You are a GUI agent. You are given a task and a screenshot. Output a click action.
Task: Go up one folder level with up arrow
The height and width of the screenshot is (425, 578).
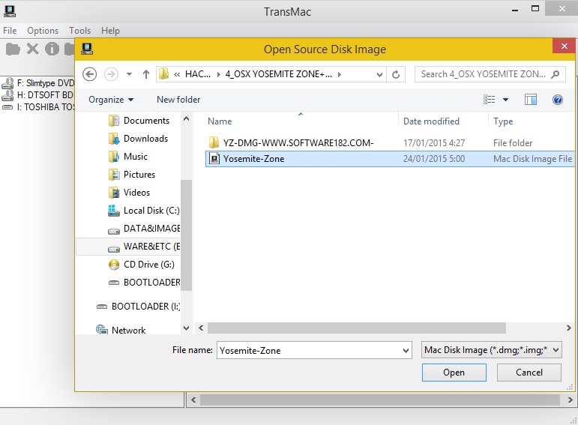[x=146, y=74]
